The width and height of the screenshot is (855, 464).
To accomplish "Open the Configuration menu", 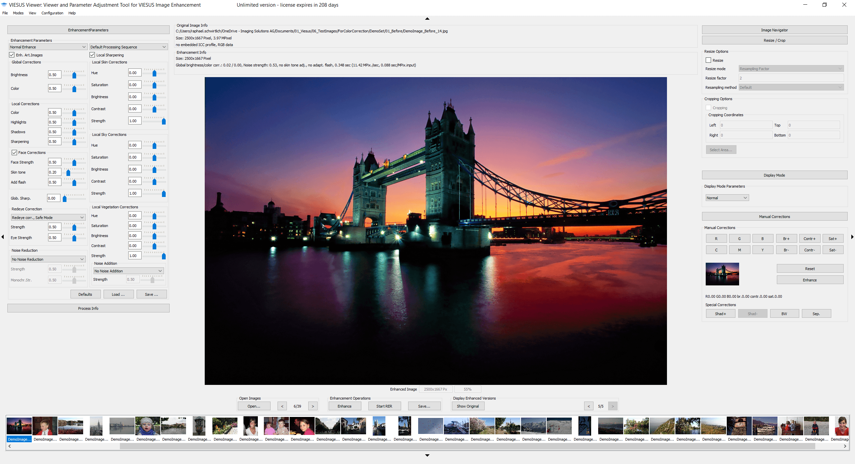I will pos(52,13).
